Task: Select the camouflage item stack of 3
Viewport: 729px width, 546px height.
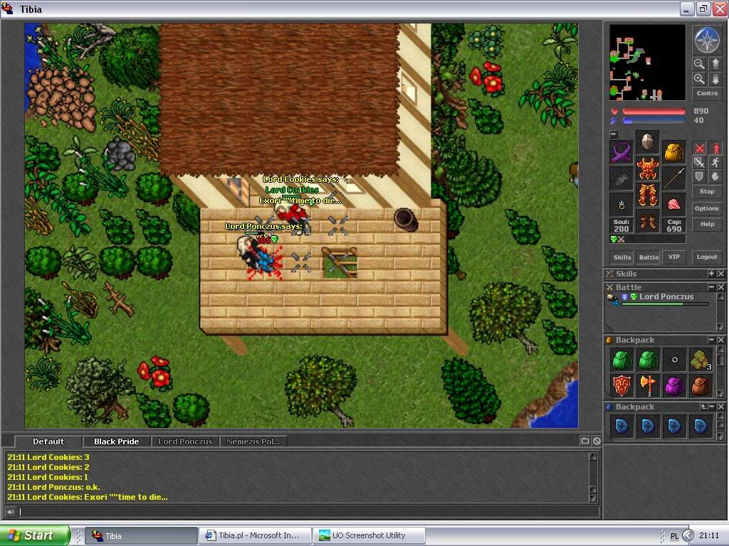Action: (x=701, y=359)
